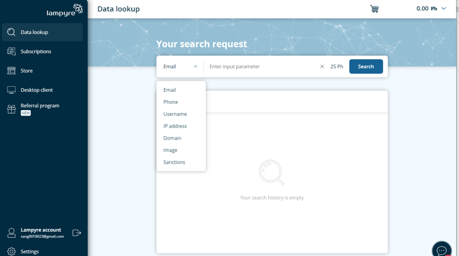Open Data lookup in the sidebar
459x256 pixels.
(x=42, y=32)
